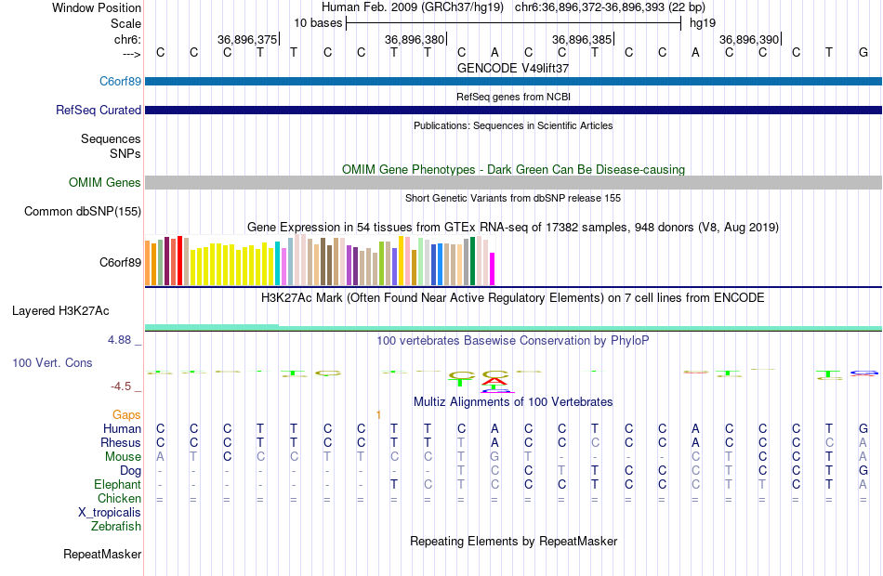This screenshot has height=576, width=883.
Task: Click the orange first bar in GTEx chart
Action: [148, 263]
